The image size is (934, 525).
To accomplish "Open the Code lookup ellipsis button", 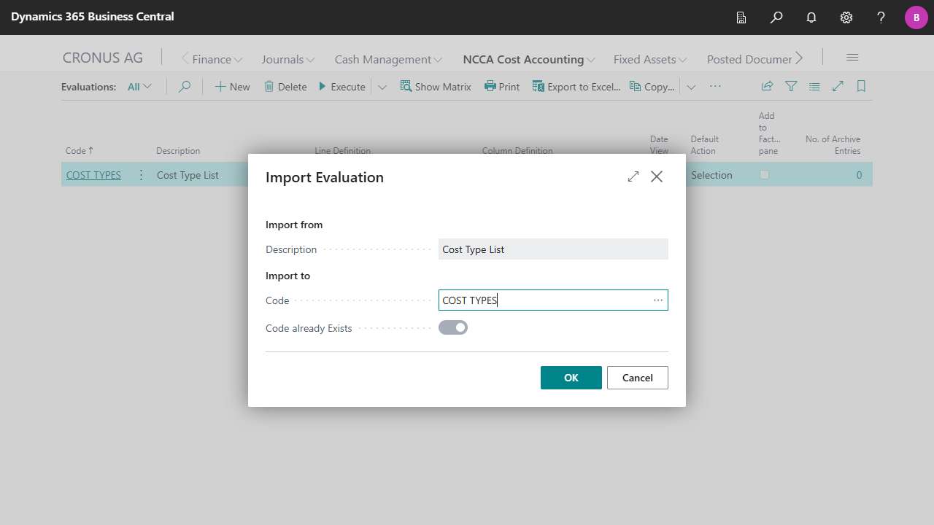I will 658,300.
